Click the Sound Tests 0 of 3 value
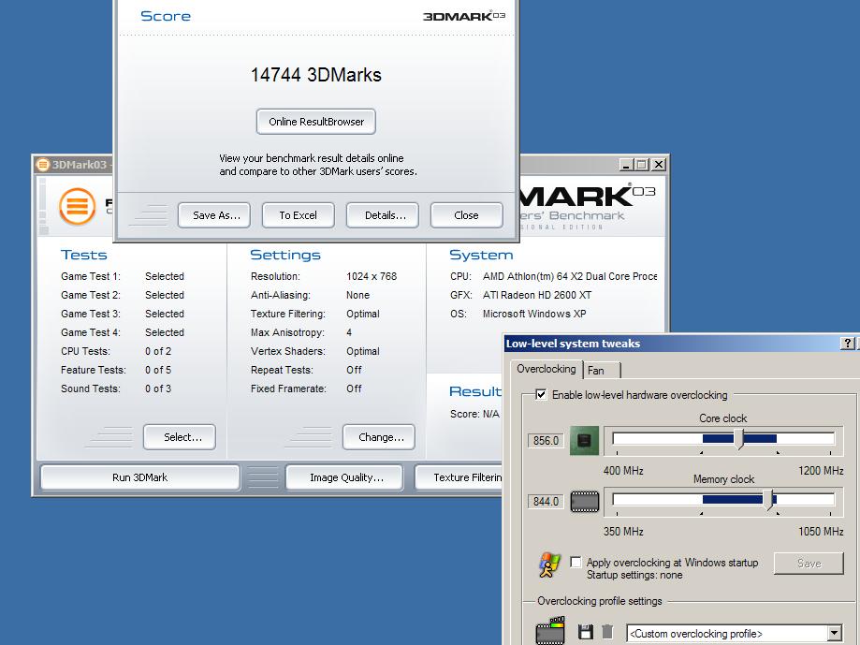 point(158,388)
